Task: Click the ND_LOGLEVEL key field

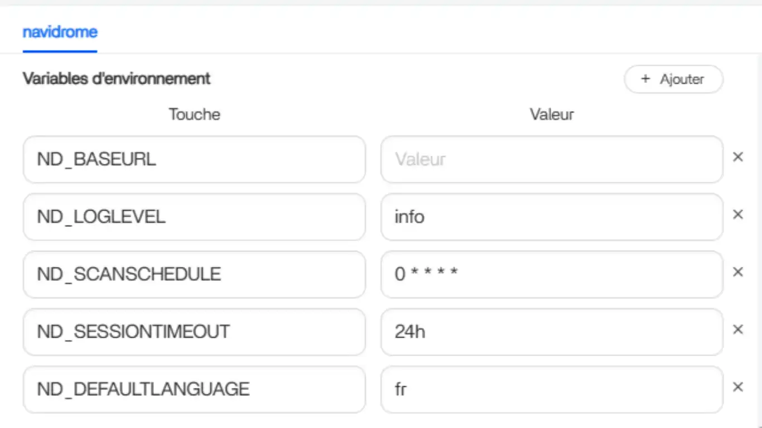Action: [194, 217]
